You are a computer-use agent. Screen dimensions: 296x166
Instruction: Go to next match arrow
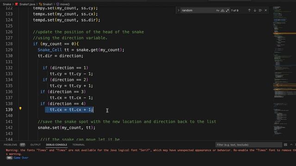(x=255, y=11)
